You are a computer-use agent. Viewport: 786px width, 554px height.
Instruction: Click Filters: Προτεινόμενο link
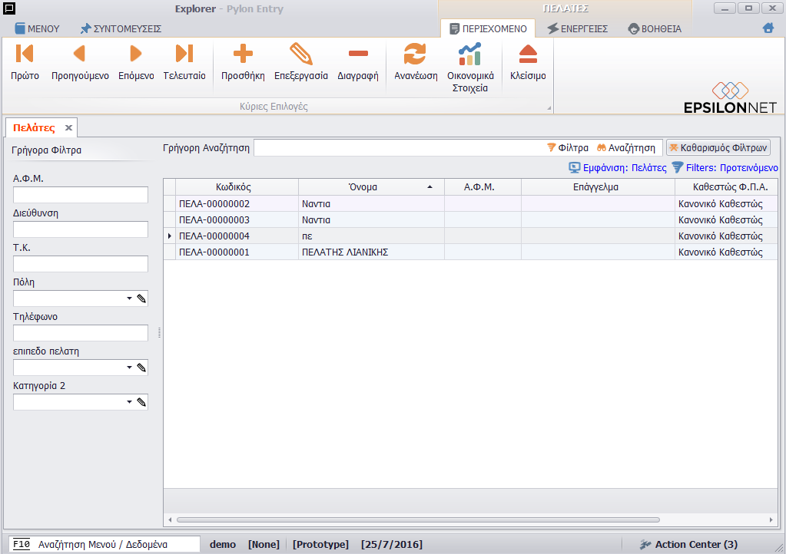pos(725,167)
